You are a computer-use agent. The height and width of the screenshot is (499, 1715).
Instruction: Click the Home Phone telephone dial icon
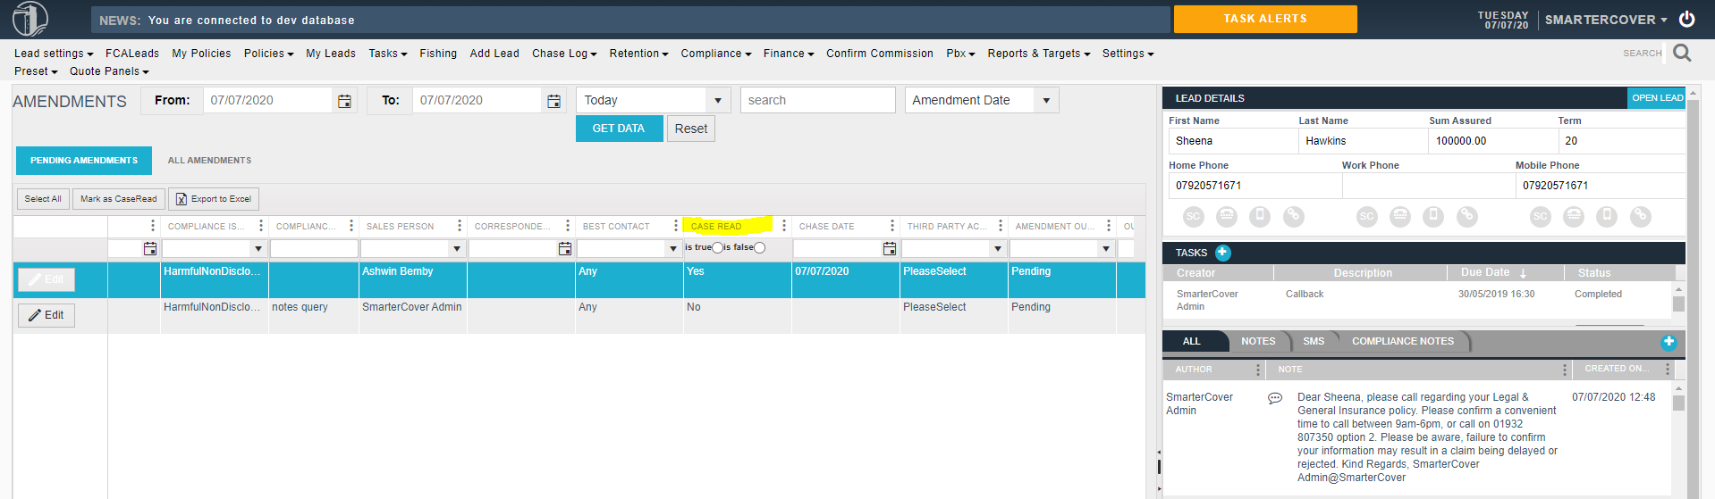pyautogui.click(x=1227, y=216)
